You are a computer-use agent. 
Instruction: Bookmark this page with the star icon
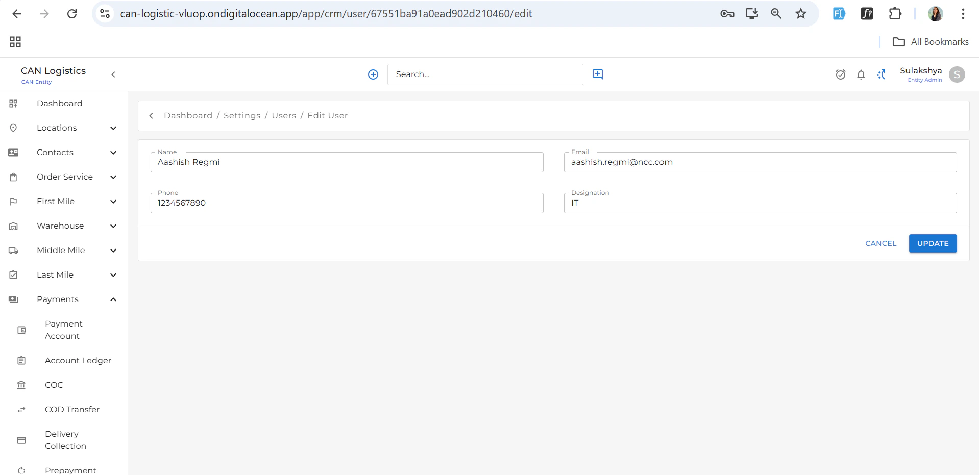[801, 14]
